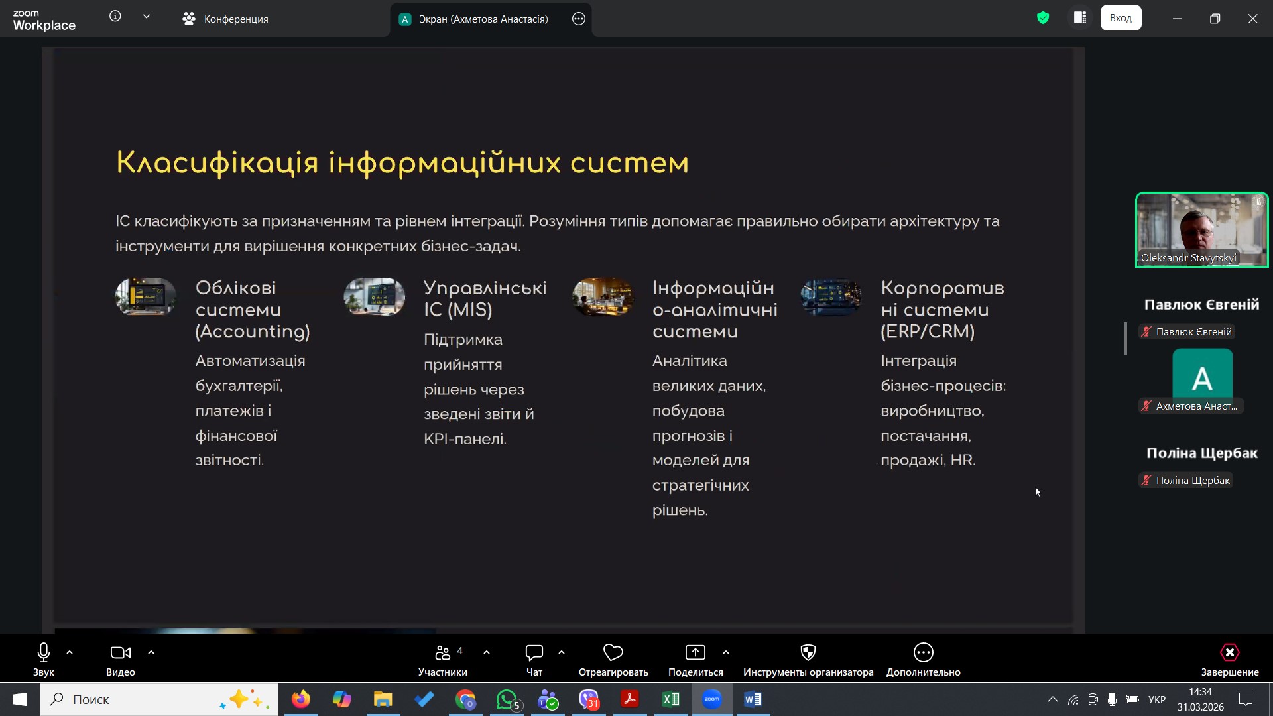The height and width of the screenshot is (716, 1273).
Task: Open Excel from the Windows taskbar
Action: click(670, 699)
